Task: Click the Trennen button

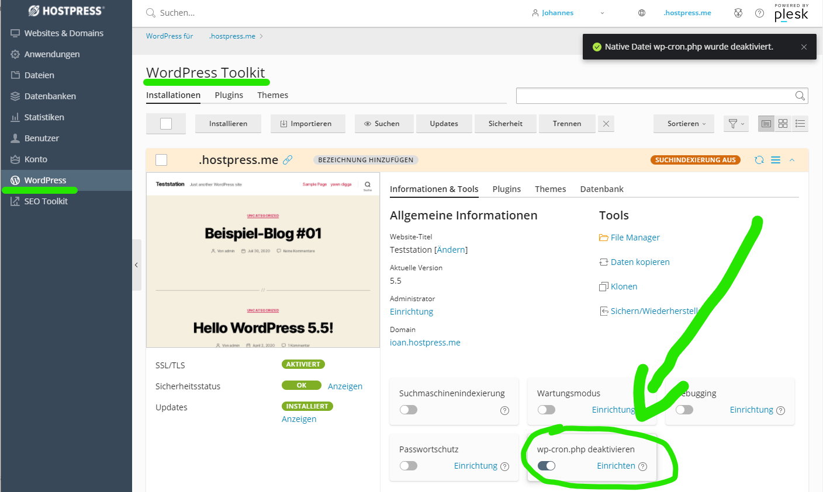Action: coord(567,124)
